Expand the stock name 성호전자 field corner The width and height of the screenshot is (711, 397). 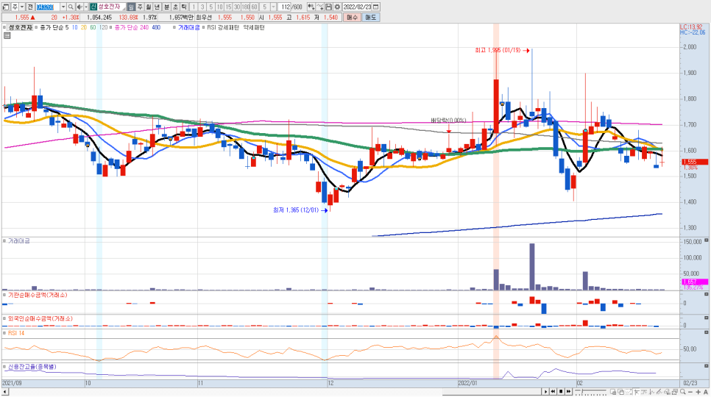tap(124, 9)
